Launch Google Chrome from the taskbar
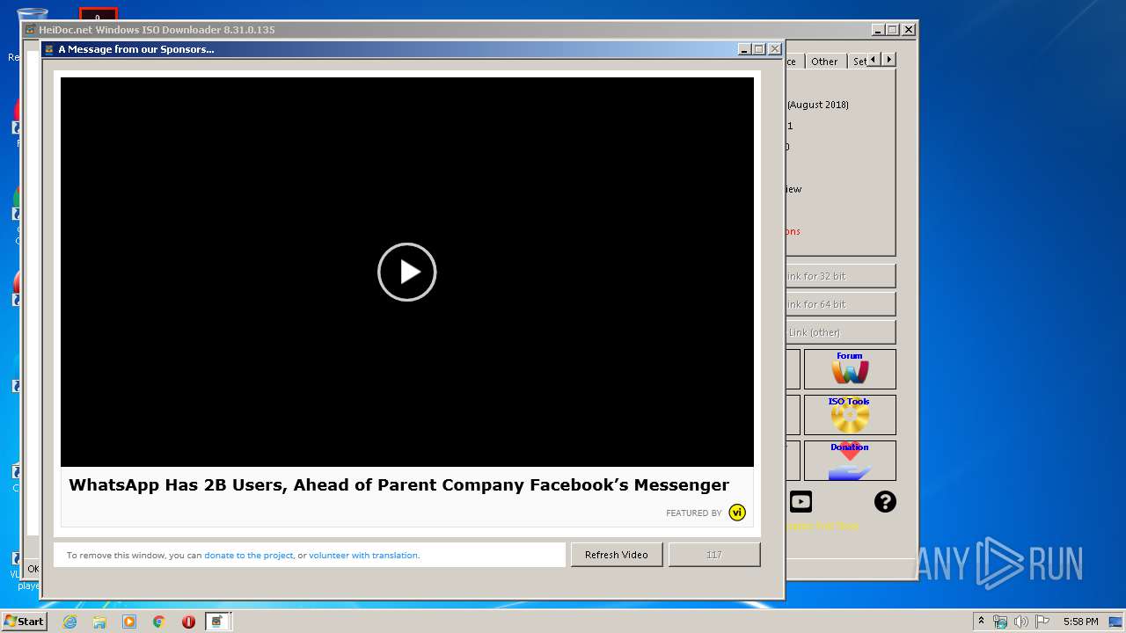1126x633 pixels. pos(159,622)
